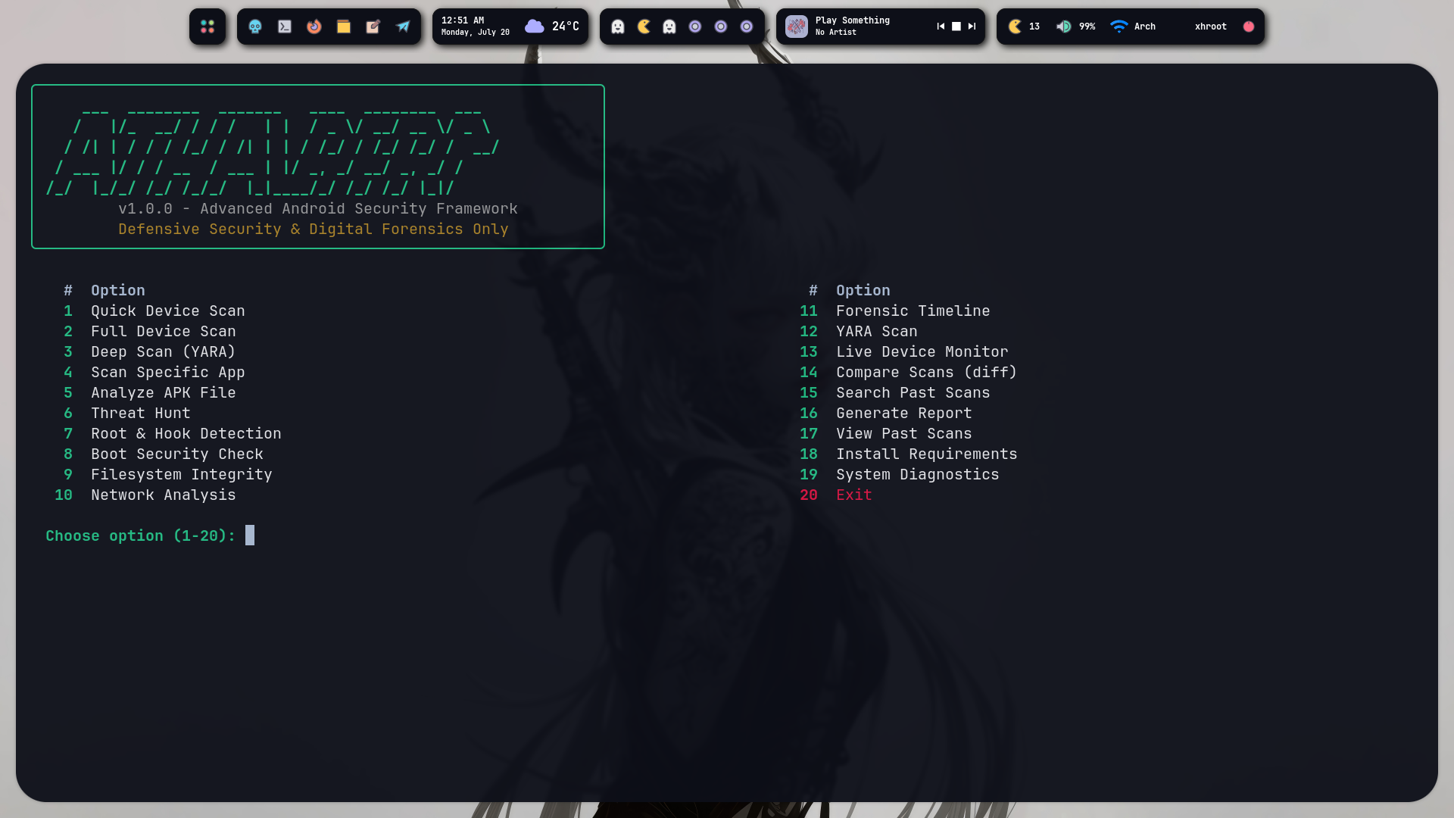The height and width of the screenshot is (818, 1454).
Task: Click 'Search Past Scans' option
Action: tap(913, 393)
